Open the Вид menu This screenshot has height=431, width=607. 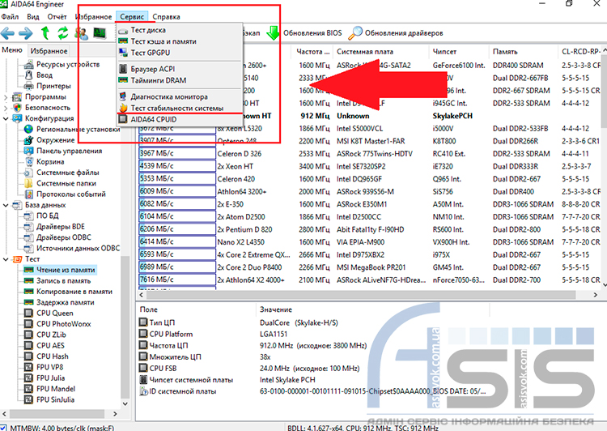[33, 17]
